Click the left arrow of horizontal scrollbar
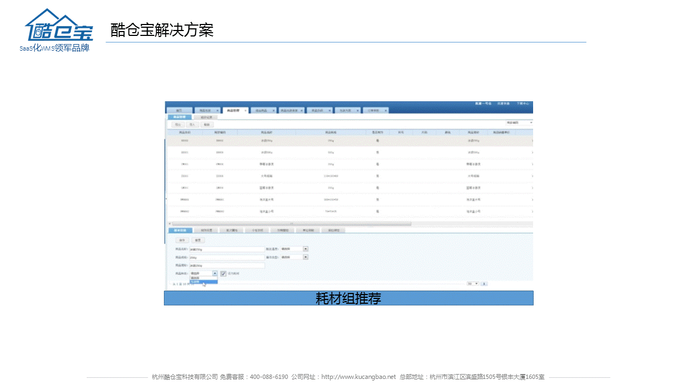The width and height of the screenshot is (697, 392). 169,224
